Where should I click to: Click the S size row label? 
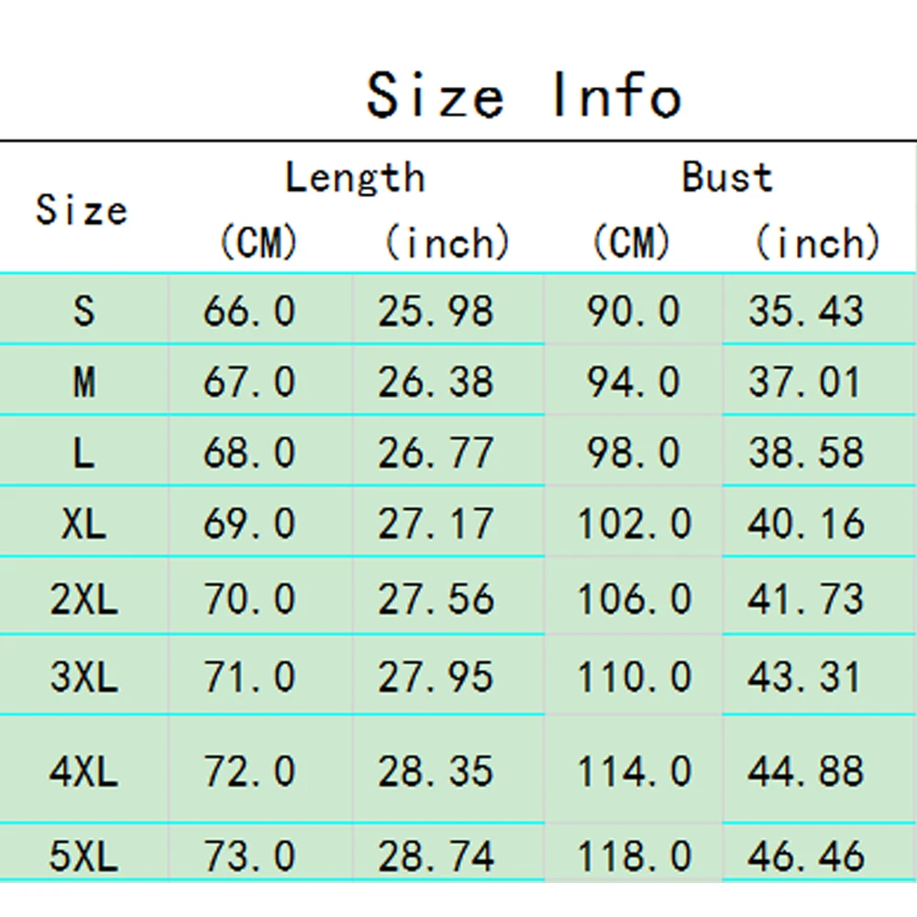point(83,312)
